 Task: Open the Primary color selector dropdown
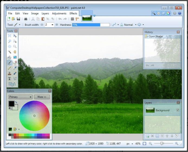[20, 97]
